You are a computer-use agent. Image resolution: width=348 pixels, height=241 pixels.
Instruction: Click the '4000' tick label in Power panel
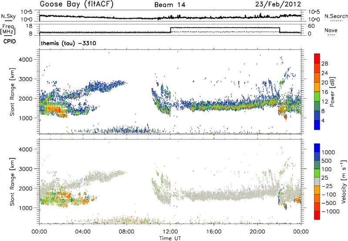click(25, 60)
